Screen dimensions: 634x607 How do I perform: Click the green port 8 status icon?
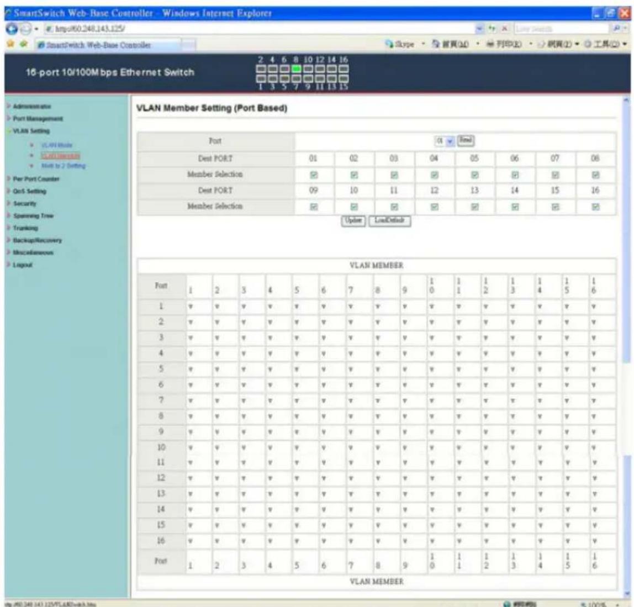coord(297,68)
